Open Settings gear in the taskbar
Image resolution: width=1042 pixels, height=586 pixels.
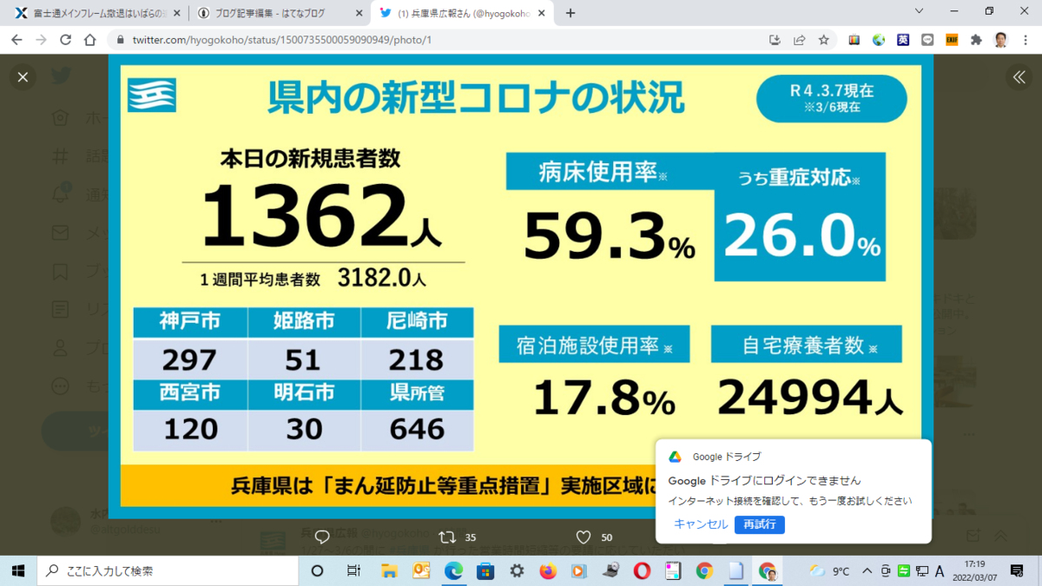(x=517, y=570)
